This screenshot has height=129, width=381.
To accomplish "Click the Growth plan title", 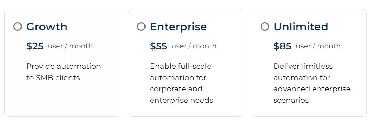I will click(47, 27).
